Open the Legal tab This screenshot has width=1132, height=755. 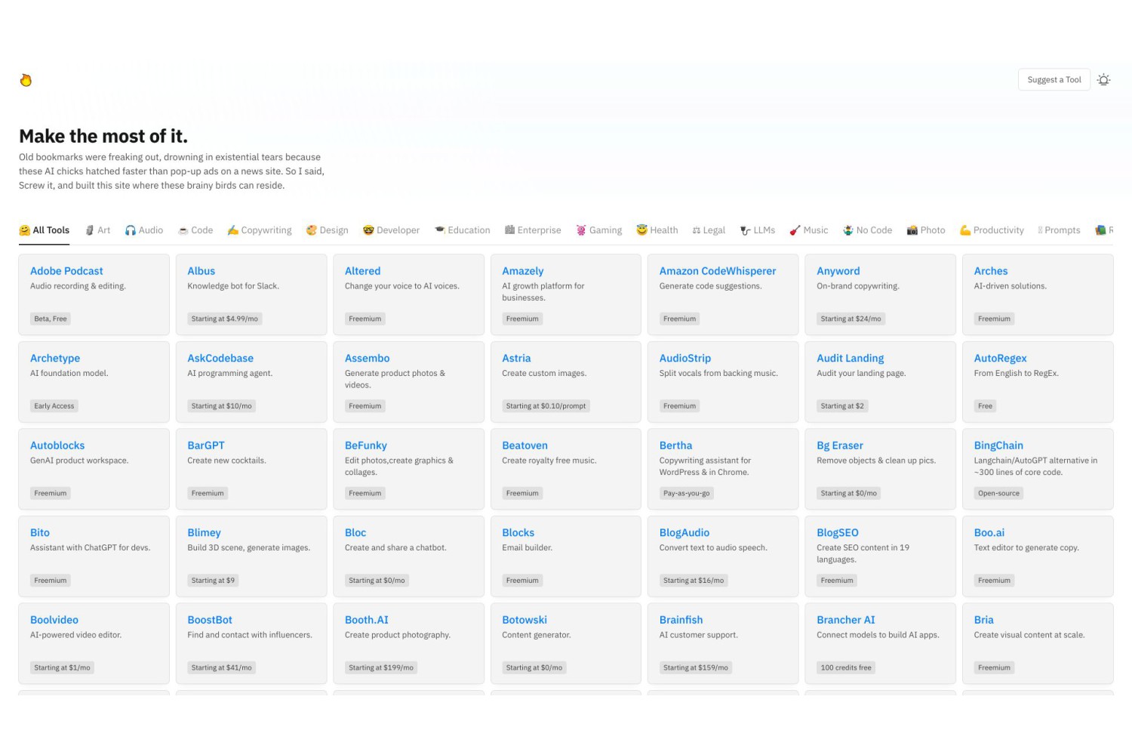tap(709, 230)
